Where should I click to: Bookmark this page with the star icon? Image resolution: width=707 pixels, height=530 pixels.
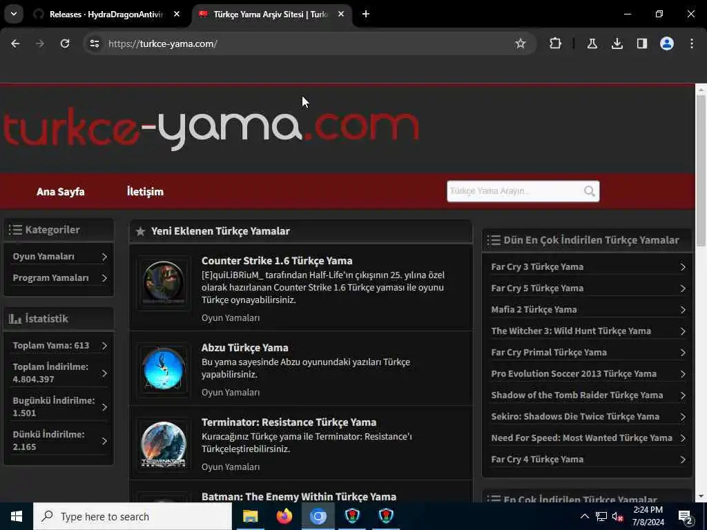pos(521,43)
